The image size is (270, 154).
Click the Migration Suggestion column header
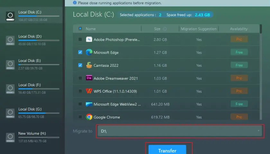[199, 29]
